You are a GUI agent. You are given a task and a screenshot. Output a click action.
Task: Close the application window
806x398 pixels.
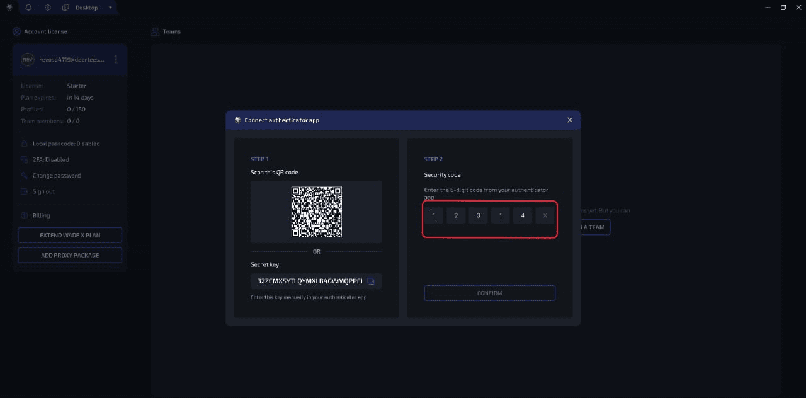click(799, 8)
